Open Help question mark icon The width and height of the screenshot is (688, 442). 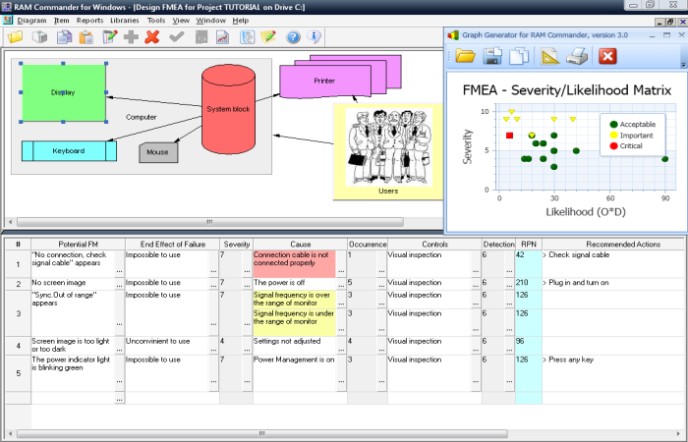tap(293, 37)
